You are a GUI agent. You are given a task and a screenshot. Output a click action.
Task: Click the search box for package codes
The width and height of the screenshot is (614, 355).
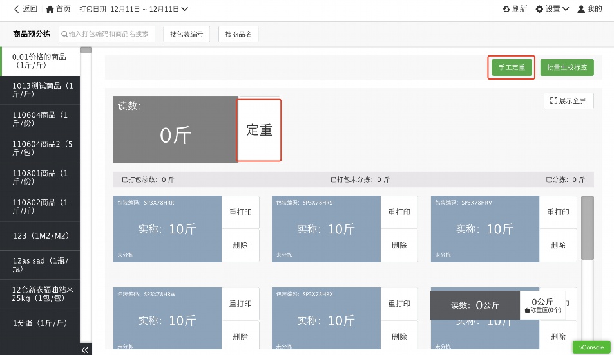click(107, 34)
